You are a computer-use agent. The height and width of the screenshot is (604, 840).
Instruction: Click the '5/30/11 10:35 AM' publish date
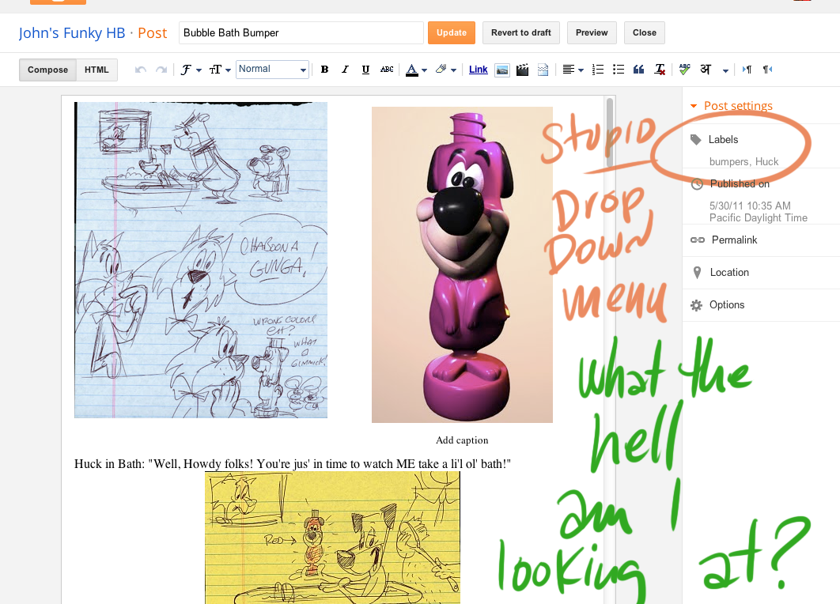(750, 206)
